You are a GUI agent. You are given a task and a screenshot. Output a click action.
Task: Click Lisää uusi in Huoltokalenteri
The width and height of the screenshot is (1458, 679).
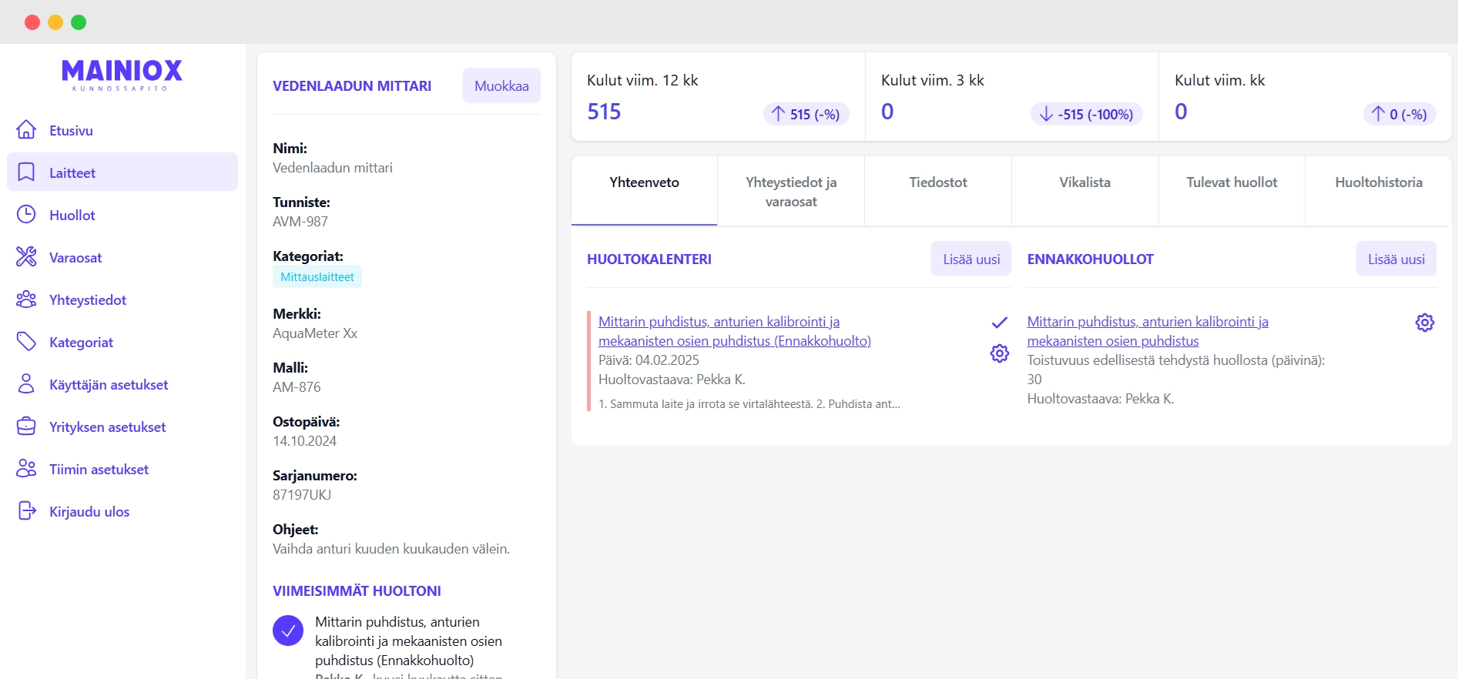click(971, 259)
